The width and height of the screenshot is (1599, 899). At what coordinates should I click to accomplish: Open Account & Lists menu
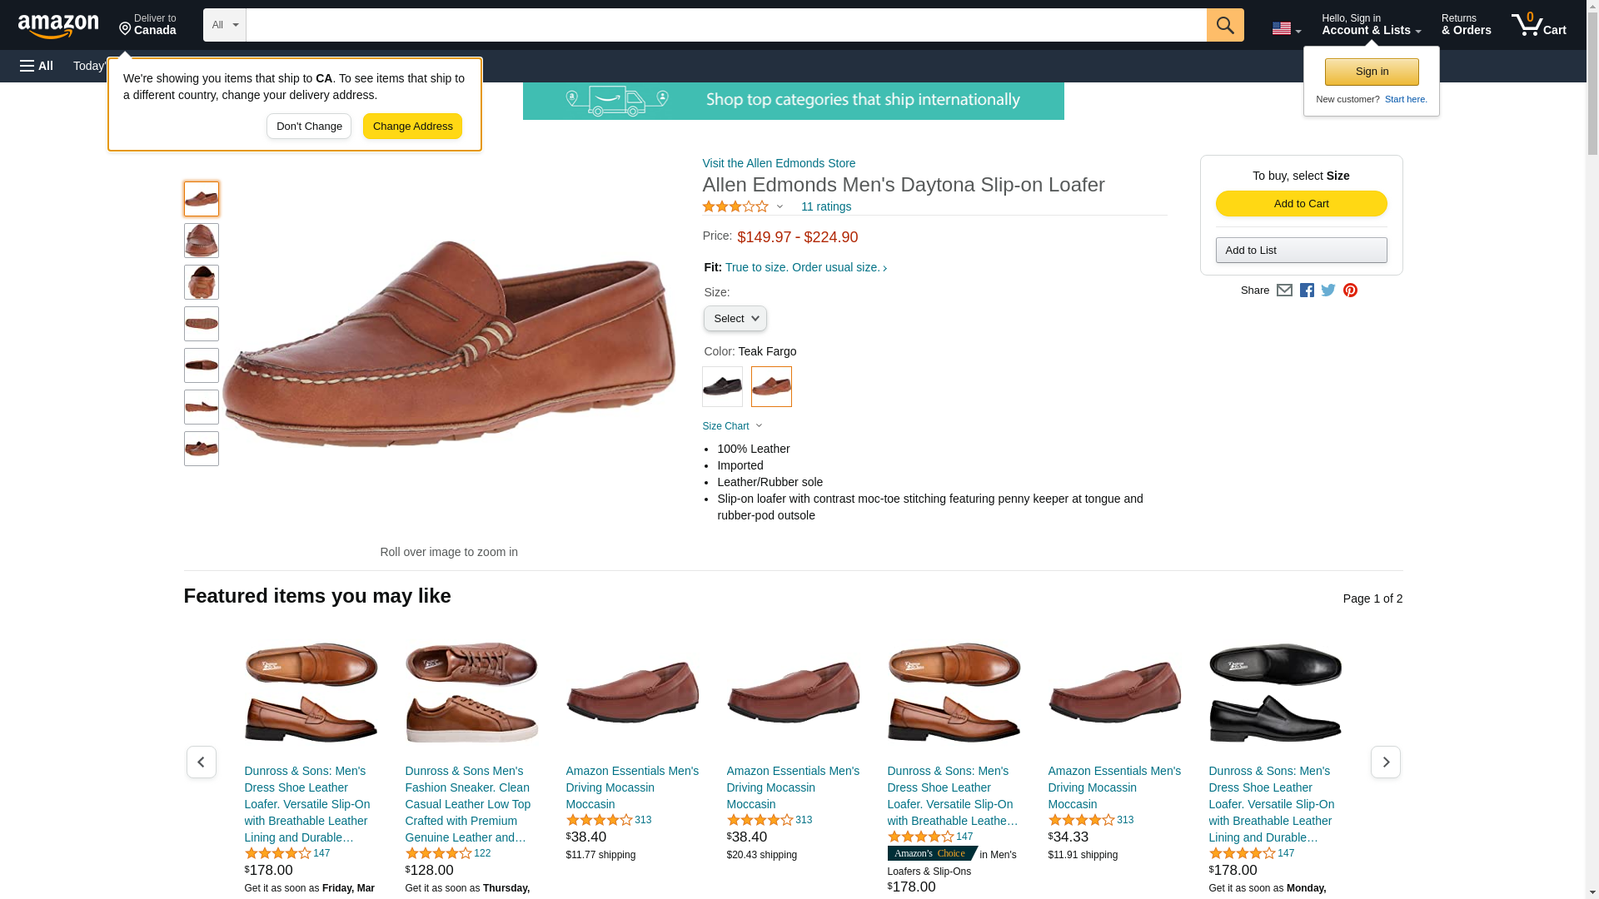click(1371, 25)
